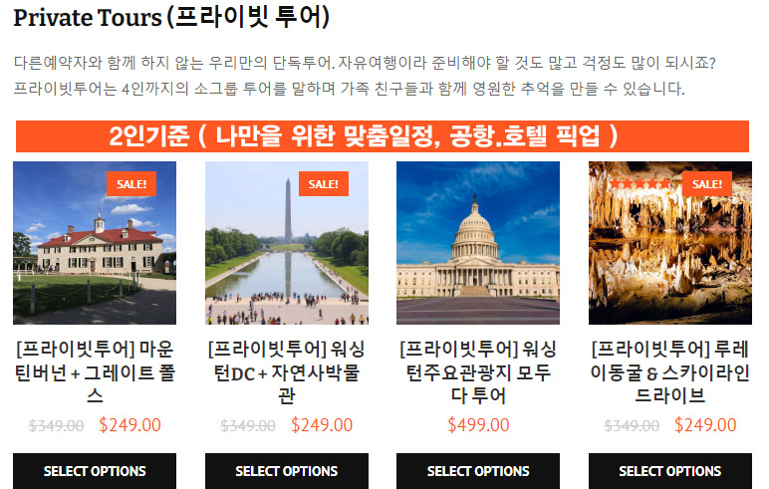This screenshot has height=489, width=769.
Task: Select options for 마운틴버넌 + 그레이트 폴스 tour
Action: point(95,471)
